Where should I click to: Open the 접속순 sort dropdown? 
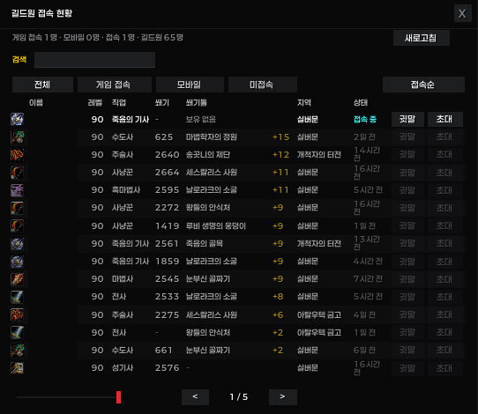[423, 85]
